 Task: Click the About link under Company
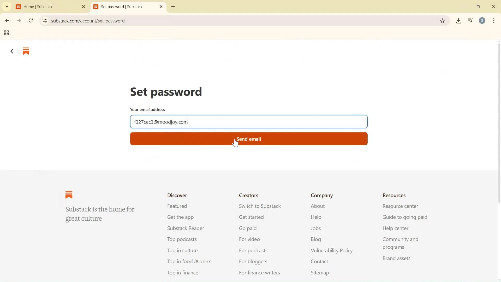click(x=318, y=206)
